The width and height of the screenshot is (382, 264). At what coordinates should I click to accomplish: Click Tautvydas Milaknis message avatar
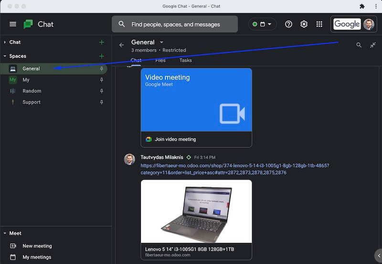point(129,159)
